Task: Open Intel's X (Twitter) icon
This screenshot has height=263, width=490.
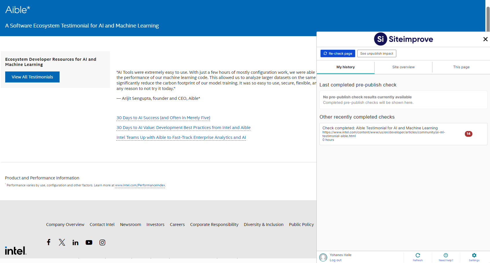Action: pos(62,242)
